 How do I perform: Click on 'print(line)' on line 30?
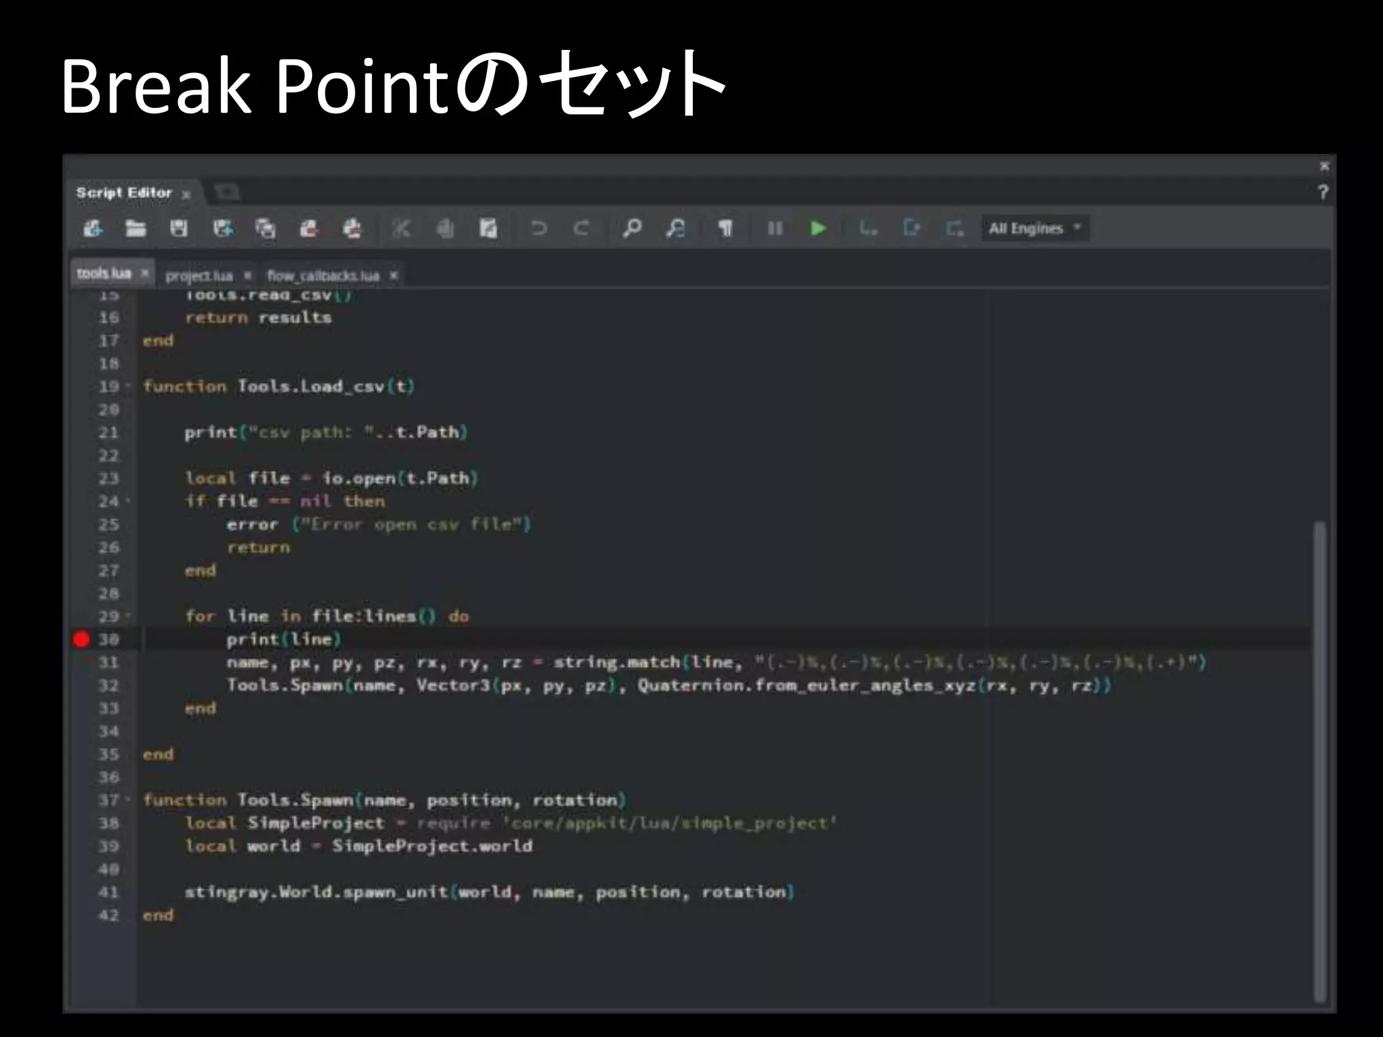pos(284,639)
